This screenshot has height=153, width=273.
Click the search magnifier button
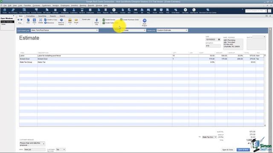pos(269,11)
